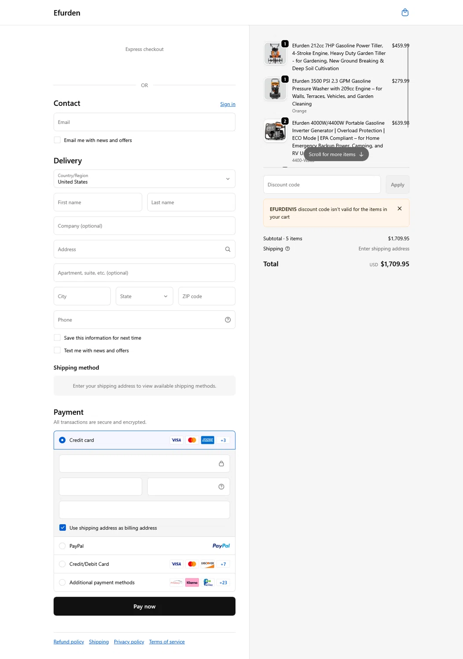Open the Country/Region dropdown

coord(144,179)
